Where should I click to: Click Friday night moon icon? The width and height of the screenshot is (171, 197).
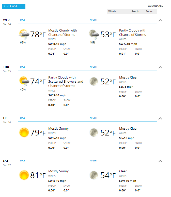94,132
